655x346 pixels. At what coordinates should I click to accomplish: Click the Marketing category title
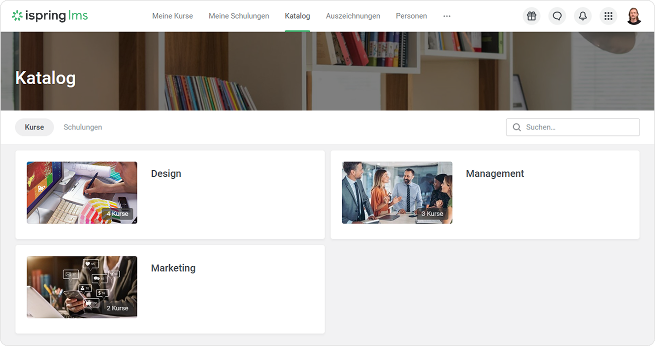(173, 268)
